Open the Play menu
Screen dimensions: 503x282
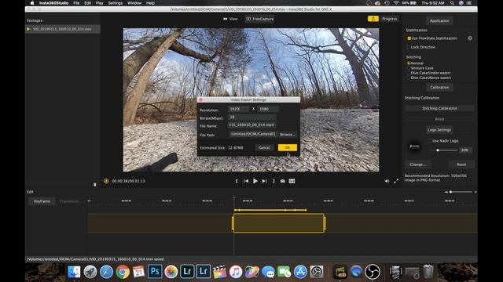click(100, 3)
